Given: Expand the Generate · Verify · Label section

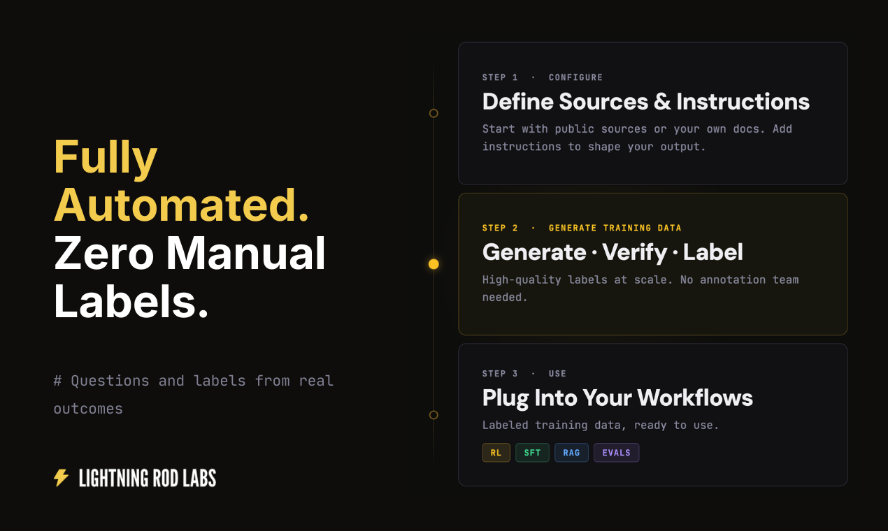Looking at the screenshot, I should coord(612,252).
